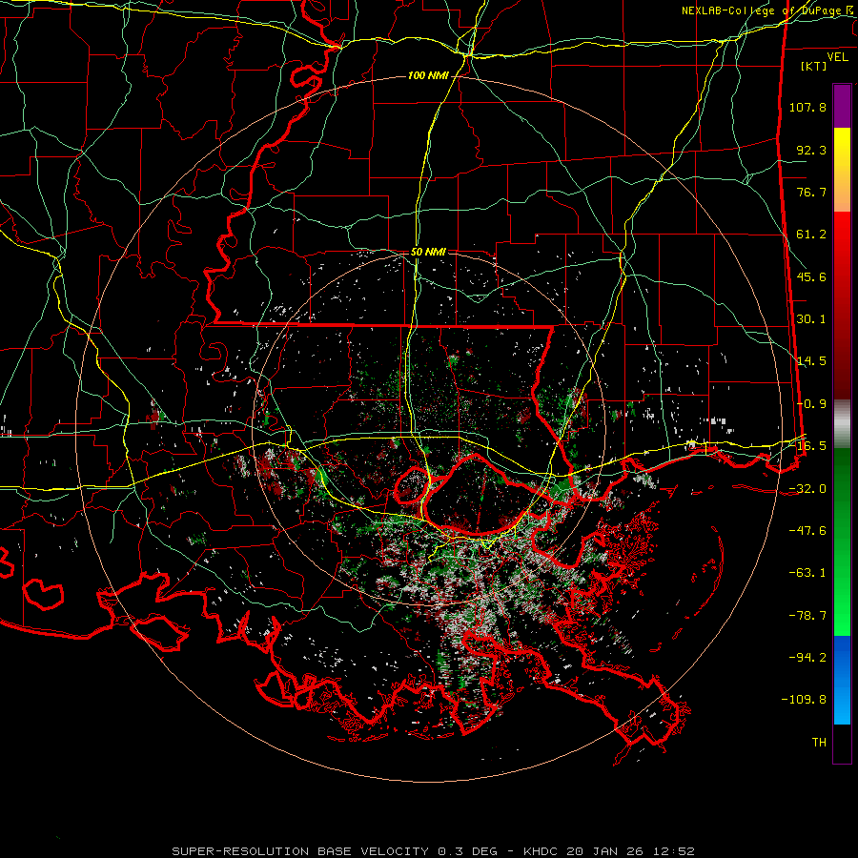The height and width of the screenshot is (858, 858).
Task: Click the -47.6 velocity scale value
Action: [x=807, y=531]
